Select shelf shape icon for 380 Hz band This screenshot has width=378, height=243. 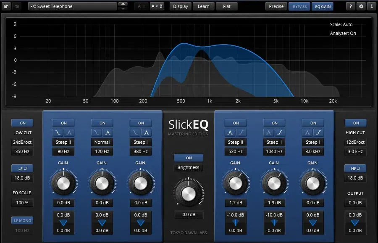135,132
